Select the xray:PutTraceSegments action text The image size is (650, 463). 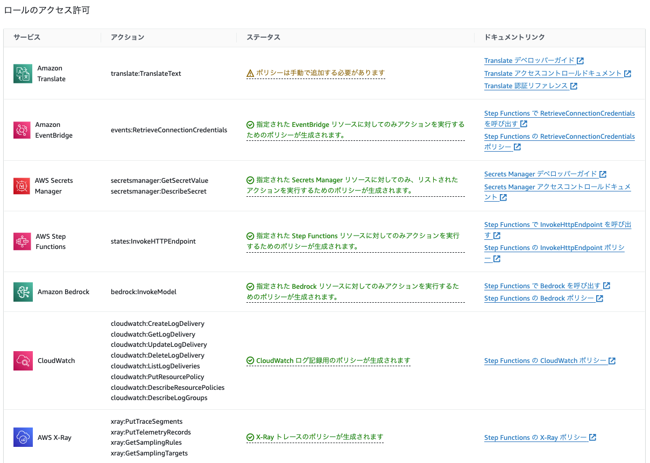147,422
